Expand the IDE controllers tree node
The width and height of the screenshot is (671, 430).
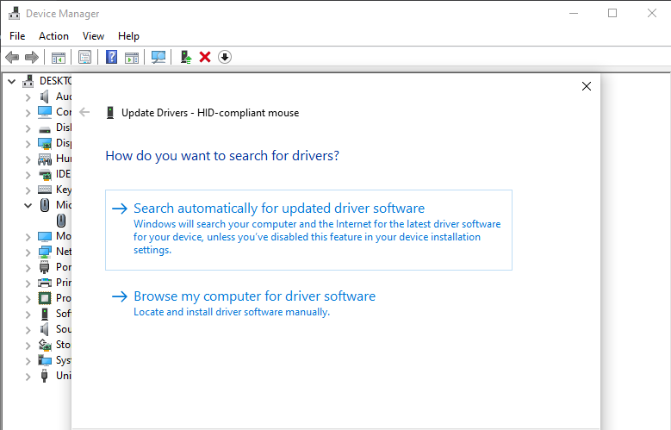pos(28,175)
